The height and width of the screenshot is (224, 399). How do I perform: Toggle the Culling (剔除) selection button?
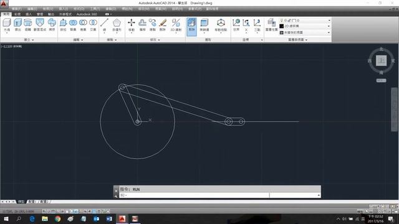(x=191, y=26)
